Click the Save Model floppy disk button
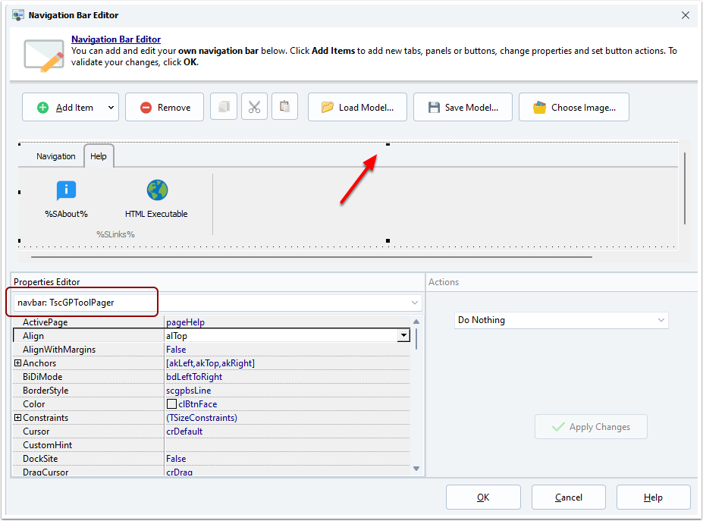The width and height of the screenshot is (703, 521). pyautogui.click(x=463, y=107)
